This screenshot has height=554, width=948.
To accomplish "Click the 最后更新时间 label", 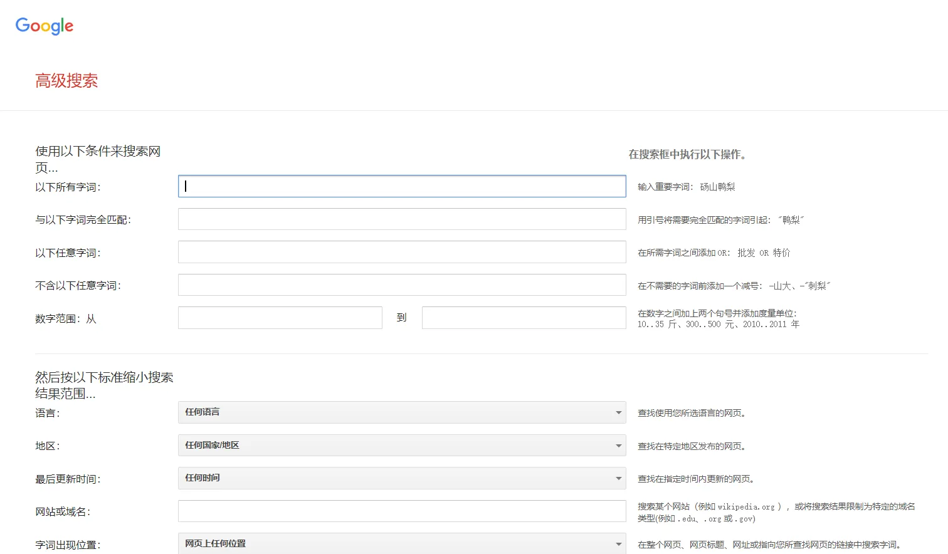I will click(x=68, y=479).
